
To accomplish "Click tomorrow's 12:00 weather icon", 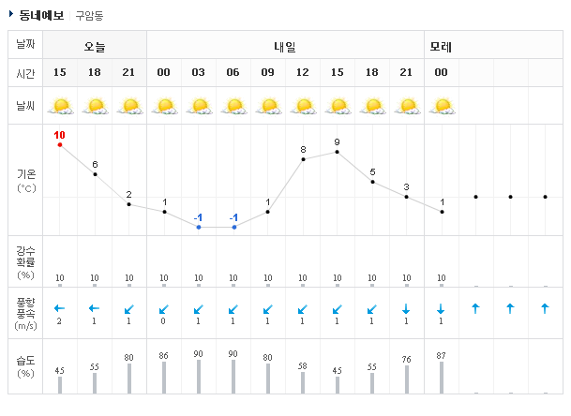I will pyautogui.click(x=303, y=106).
